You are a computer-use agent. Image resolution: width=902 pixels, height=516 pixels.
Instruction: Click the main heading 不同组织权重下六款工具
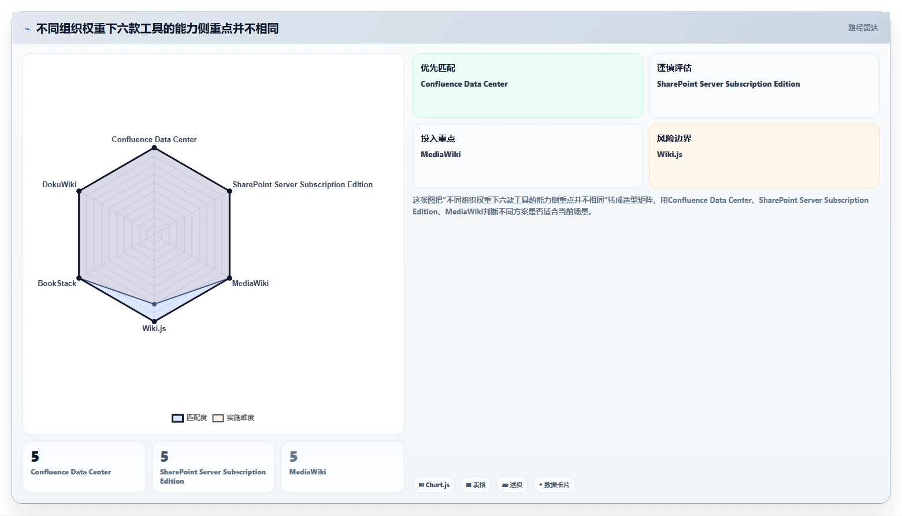pos(157,29)
